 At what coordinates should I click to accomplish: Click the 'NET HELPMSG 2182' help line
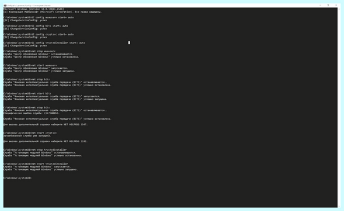click(45, 142)
